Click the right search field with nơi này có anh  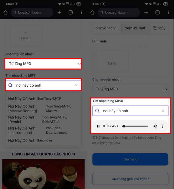click(130, 111)
